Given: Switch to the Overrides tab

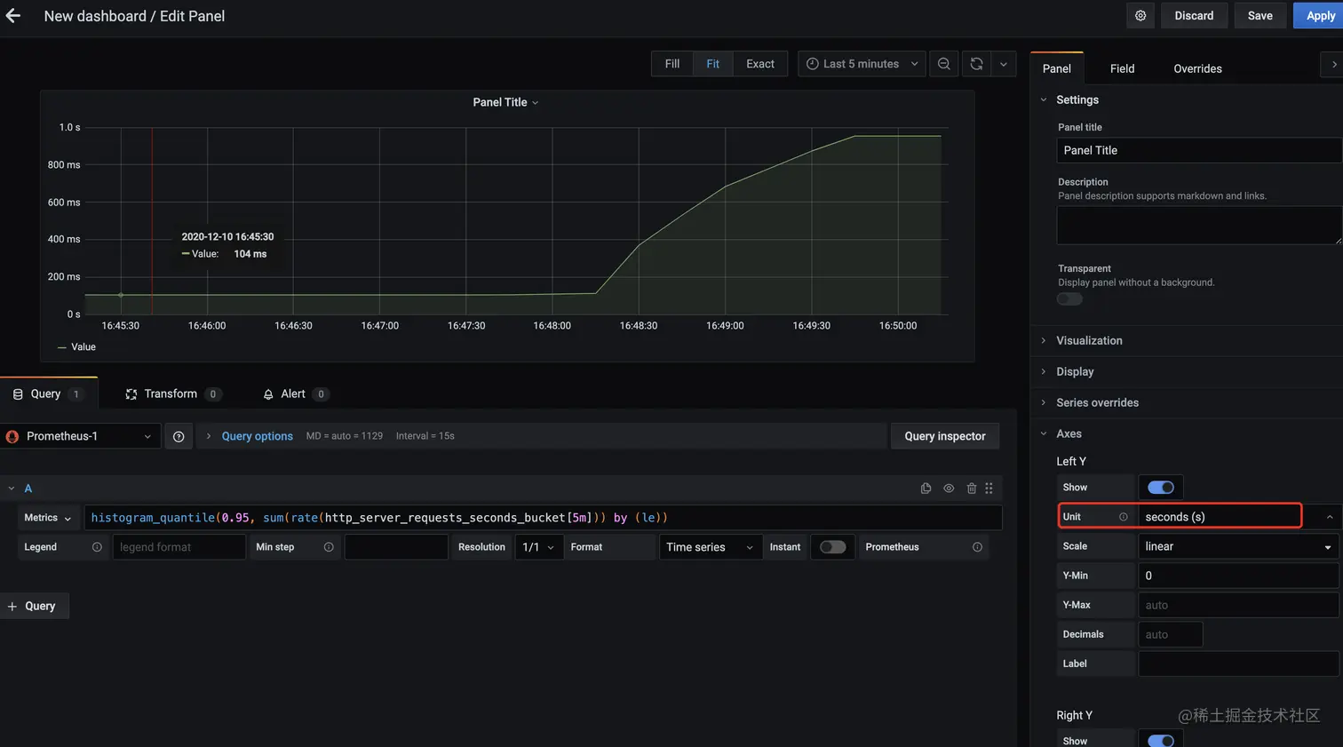Looking at the screenshot, I should point(1197,68).
